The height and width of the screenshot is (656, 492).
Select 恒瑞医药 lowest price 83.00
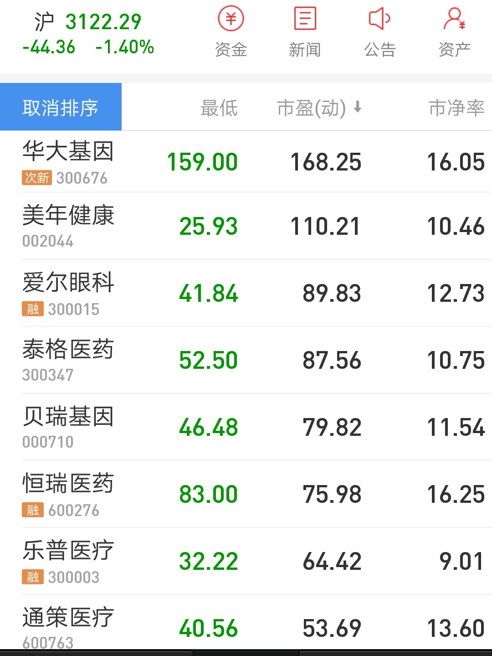point(209,495)
